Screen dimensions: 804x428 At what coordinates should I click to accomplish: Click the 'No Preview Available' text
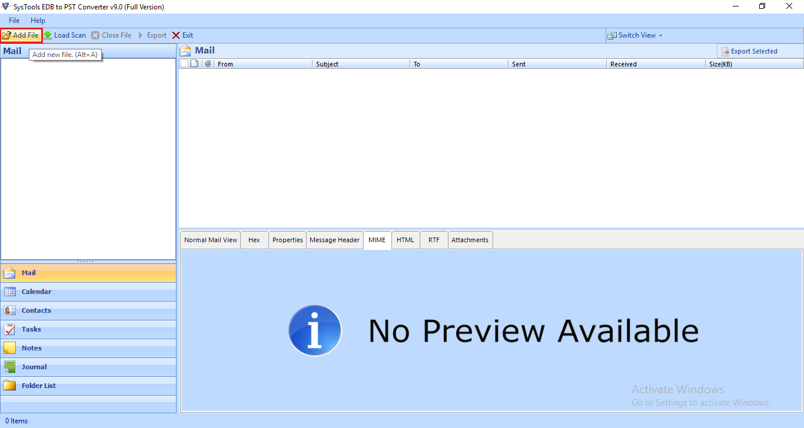[x=533, y=330]
